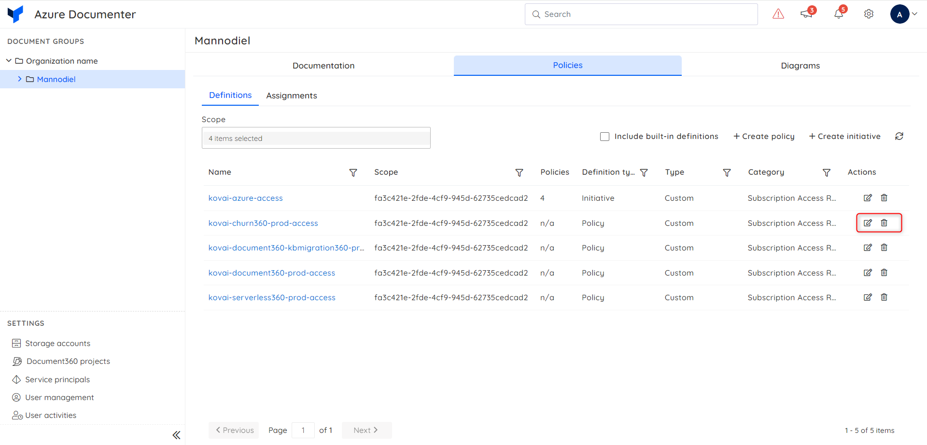This screenshot has height=445, width=927.
Task: Delete the kovai-azure-access definition
Action: 884,197
